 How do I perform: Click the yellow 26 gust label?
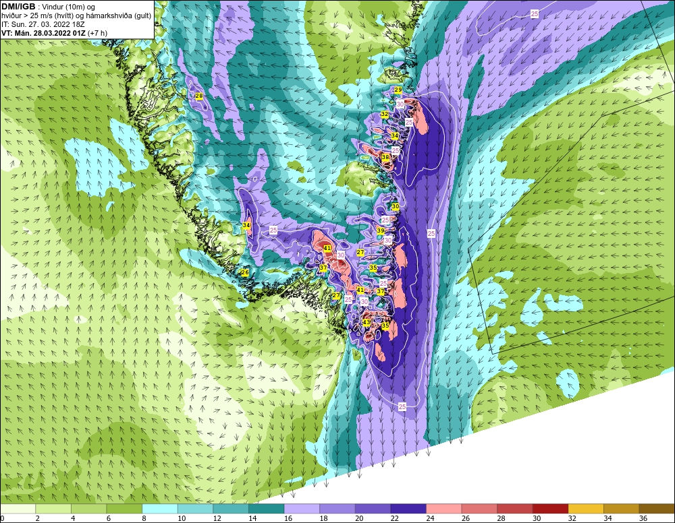pos(245,272)
